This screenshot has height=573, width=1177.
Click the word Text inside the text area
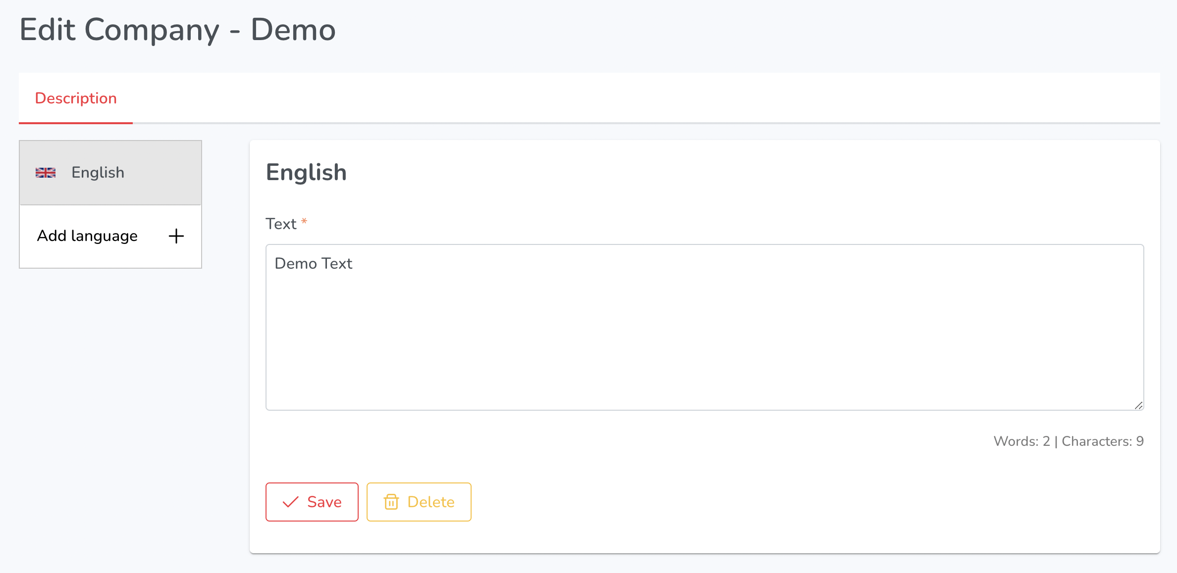[x=337, y=264]
